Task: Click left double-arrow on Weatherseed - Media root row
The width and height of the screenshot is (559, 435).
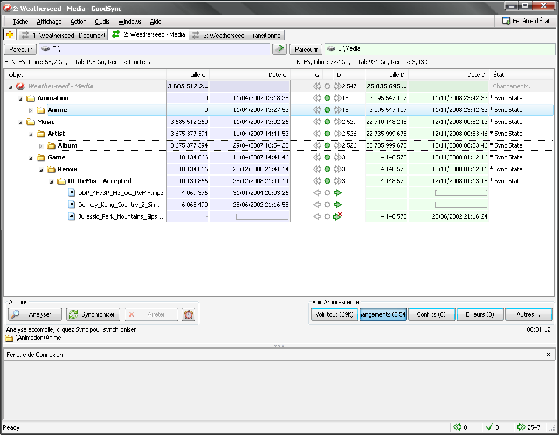Action: pyautogui.click(x=317, y=86)
